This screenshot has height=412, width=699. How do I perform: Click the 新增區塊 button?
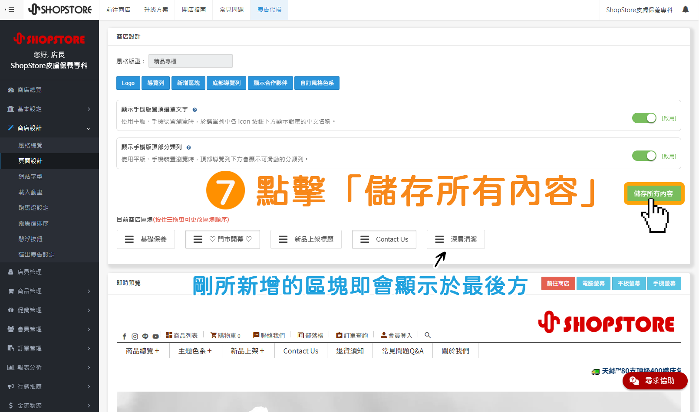point(188,83)
